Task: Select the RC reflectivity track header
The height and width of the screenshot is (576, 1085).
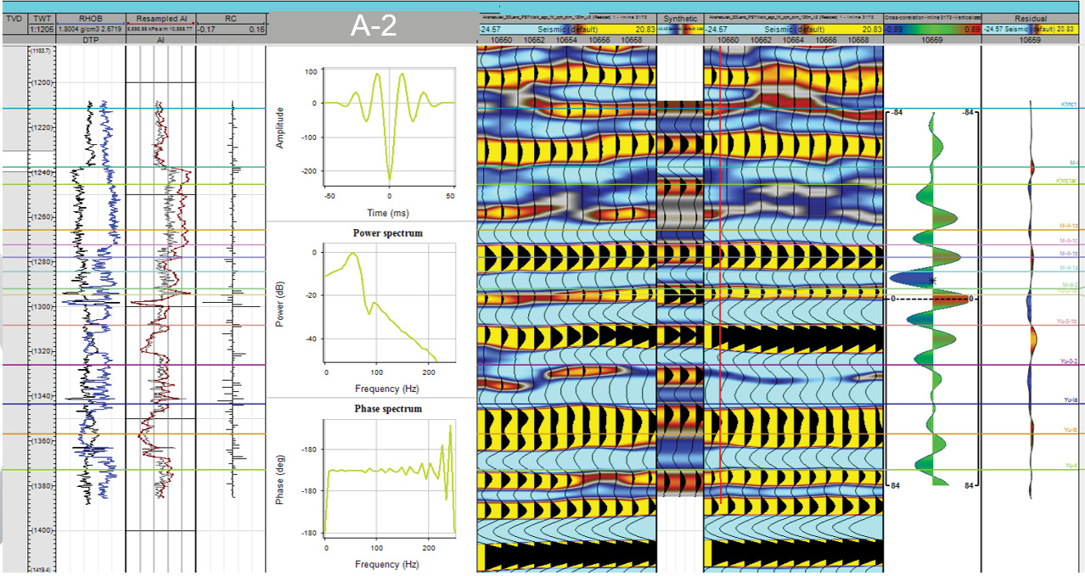Action: [x=231, y=18]
